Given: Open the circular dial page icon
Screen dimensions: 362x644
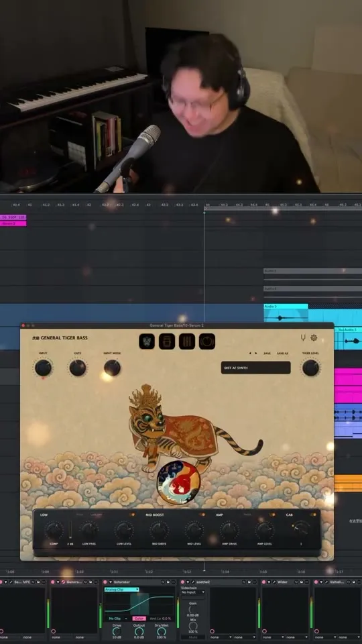Looking at the screenshot, I should (207, 341).
